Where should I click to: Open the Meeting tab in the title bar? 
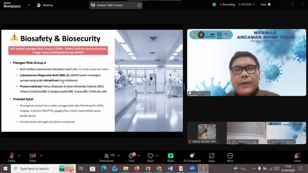45,5
